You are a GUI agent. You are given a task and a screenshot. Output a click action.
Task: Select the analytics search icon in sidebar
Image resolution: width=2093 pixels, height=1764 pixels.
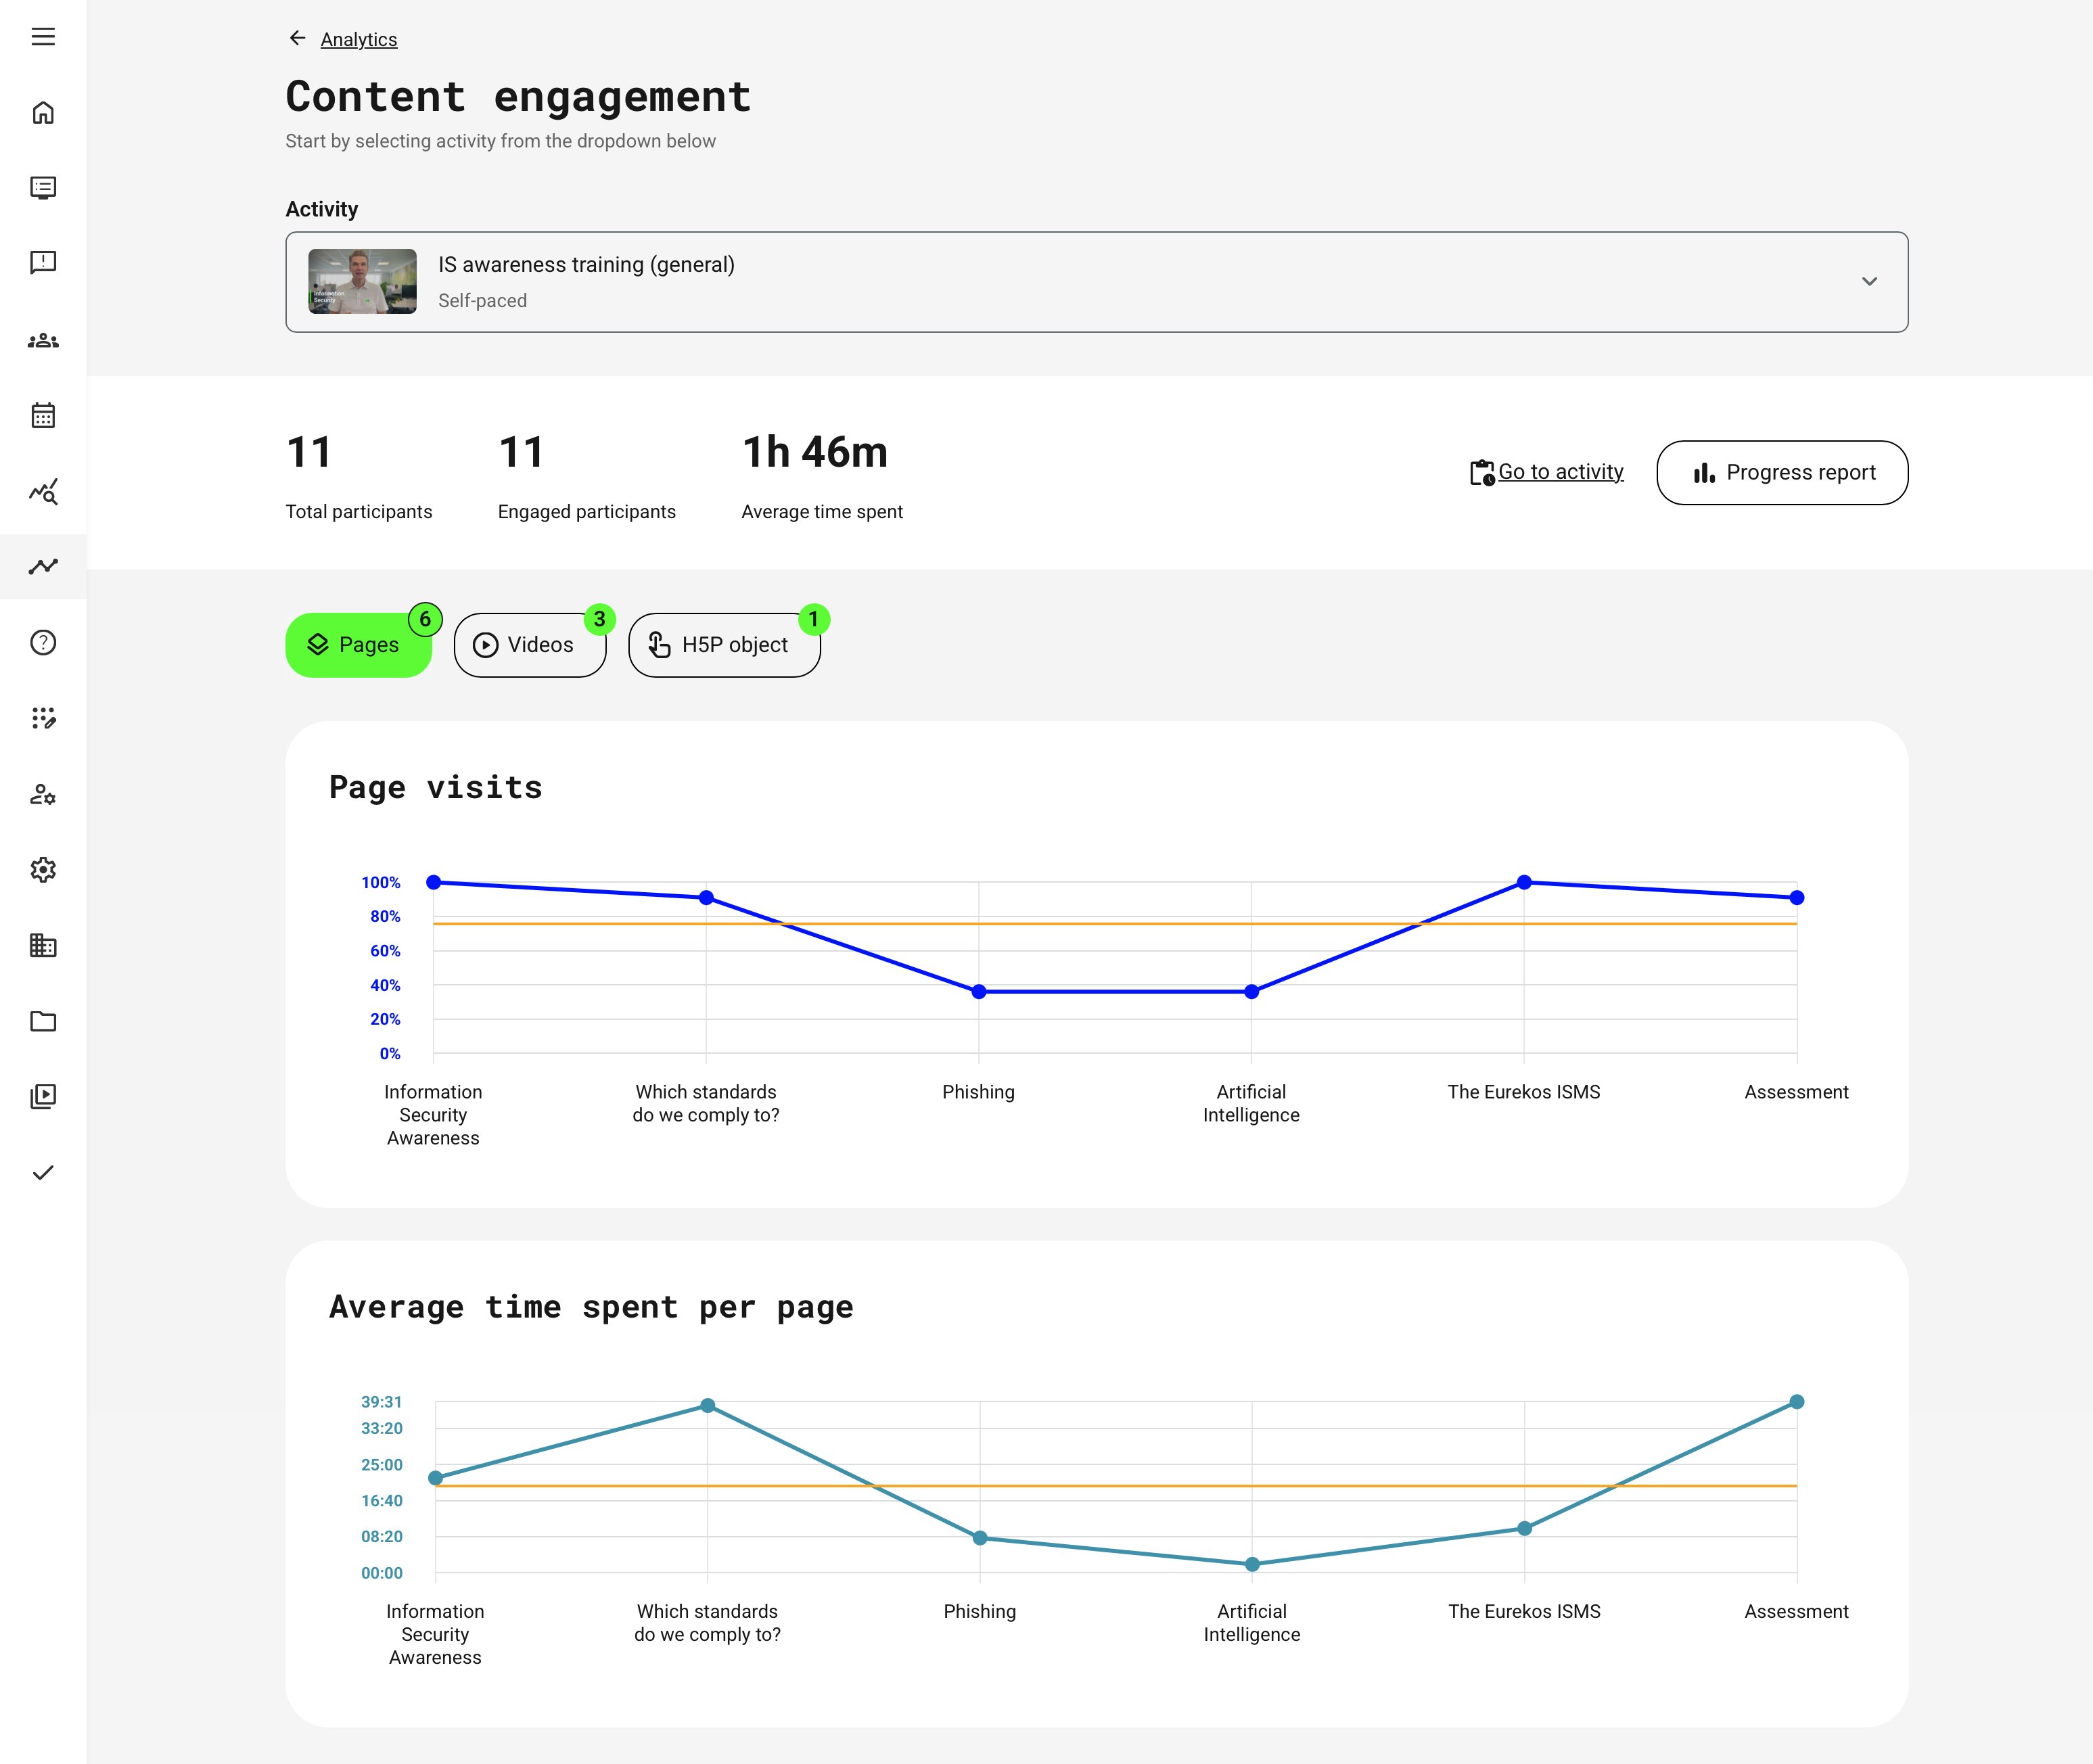tap(43, 491)
